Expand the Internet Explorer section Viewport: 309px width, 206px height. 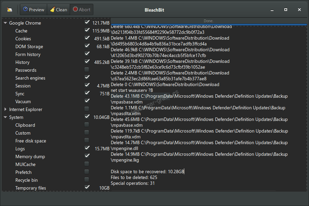pos(5,109)
